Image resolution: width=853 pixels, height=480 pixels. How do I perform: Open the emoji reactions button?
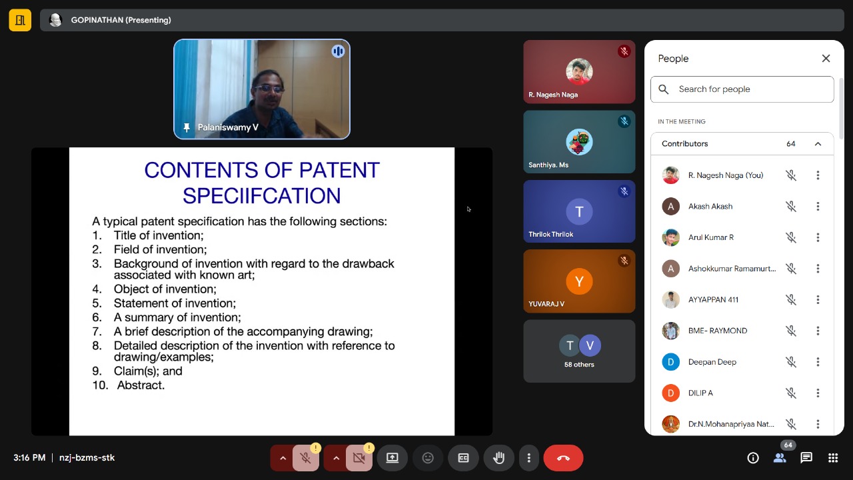[x=428, y=458]
